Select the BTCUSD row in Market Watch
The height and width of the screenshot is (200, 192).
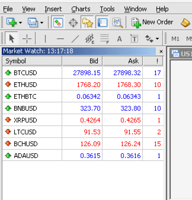(83, 73)
